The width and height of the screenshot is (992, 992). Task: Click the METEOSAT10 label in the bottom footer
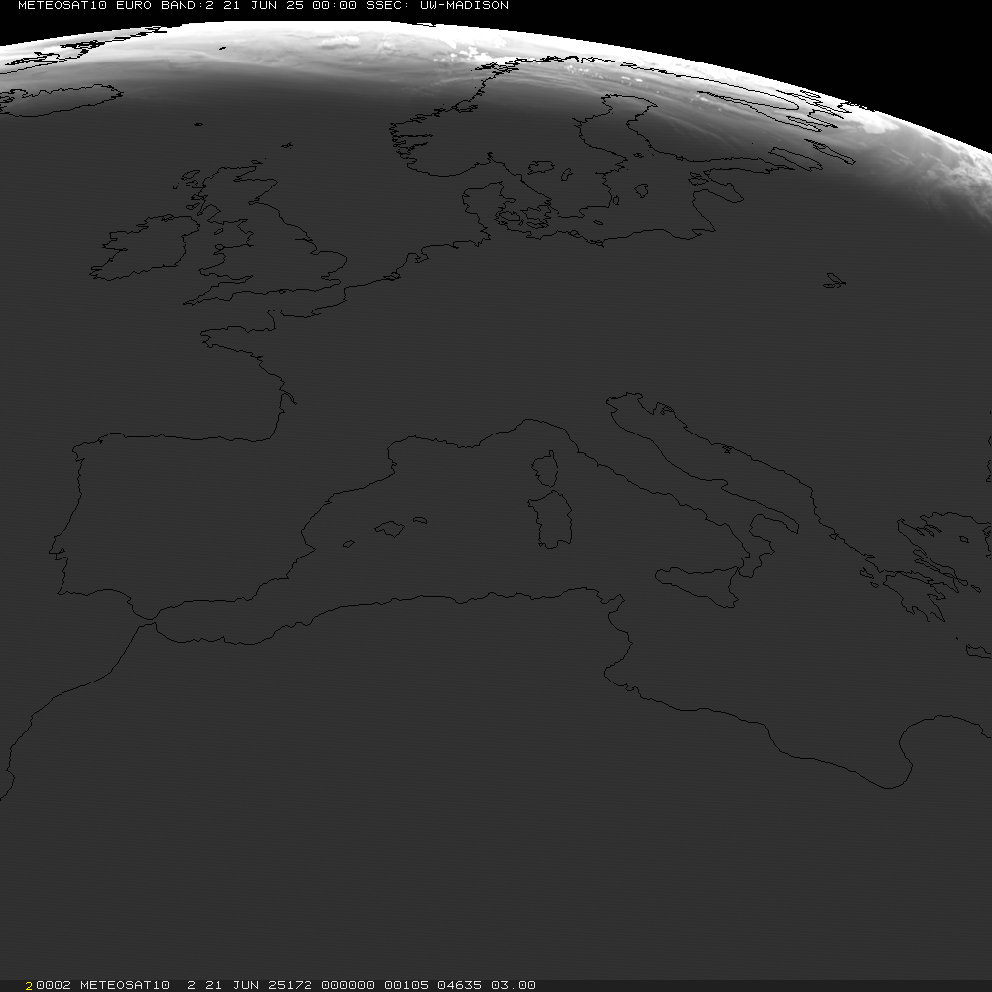125,985
